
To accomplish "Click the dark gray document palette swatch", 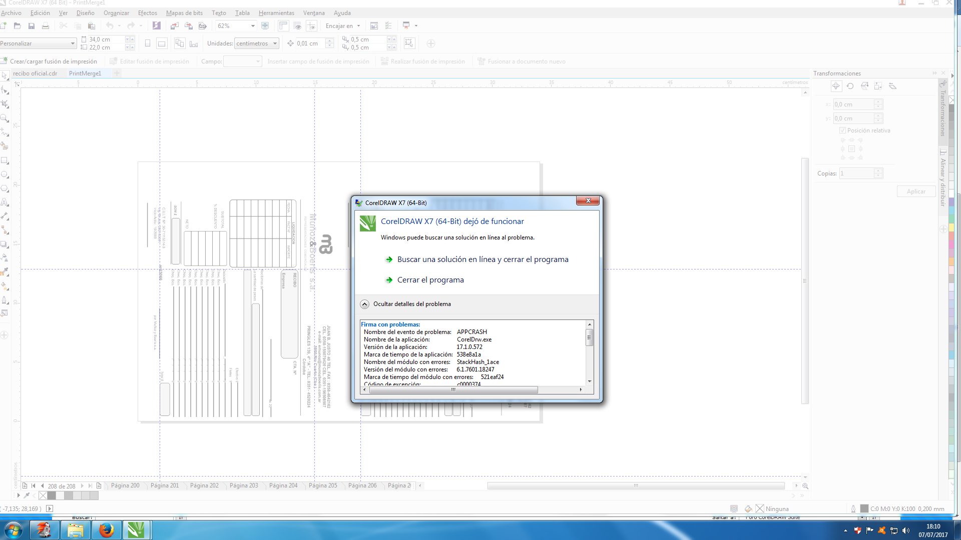I will tap(52, 495).
